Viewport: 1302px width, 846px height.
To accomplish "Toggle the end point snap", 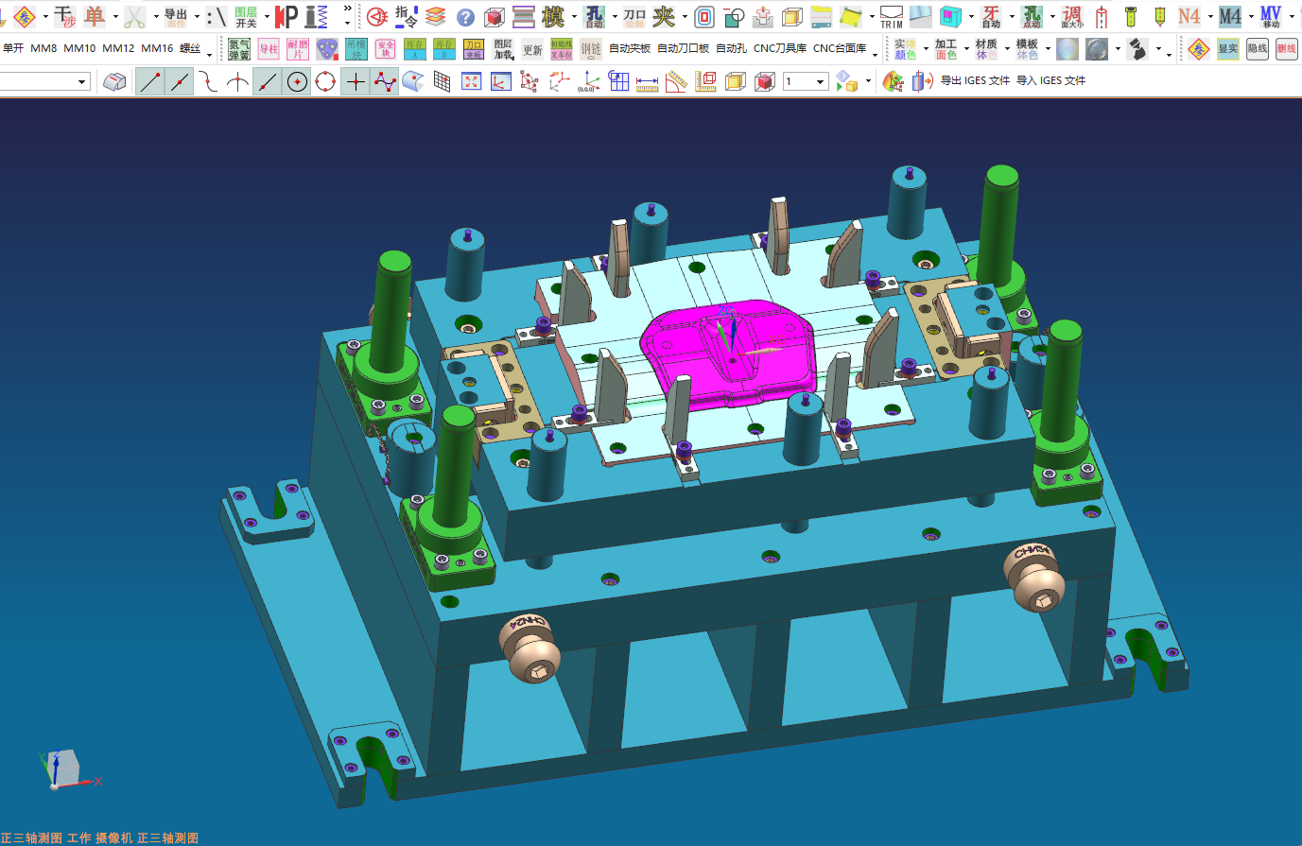I will point(150,82).
